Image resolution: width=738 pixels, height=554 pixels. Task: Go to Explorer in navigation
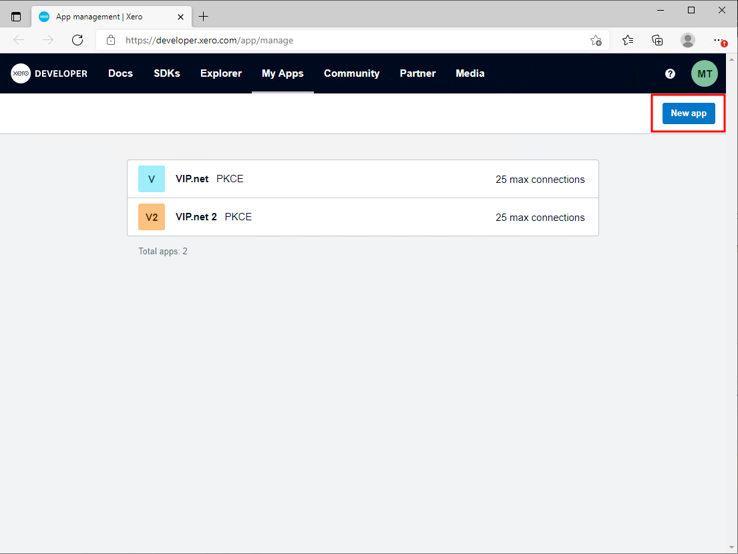(221, 73)
